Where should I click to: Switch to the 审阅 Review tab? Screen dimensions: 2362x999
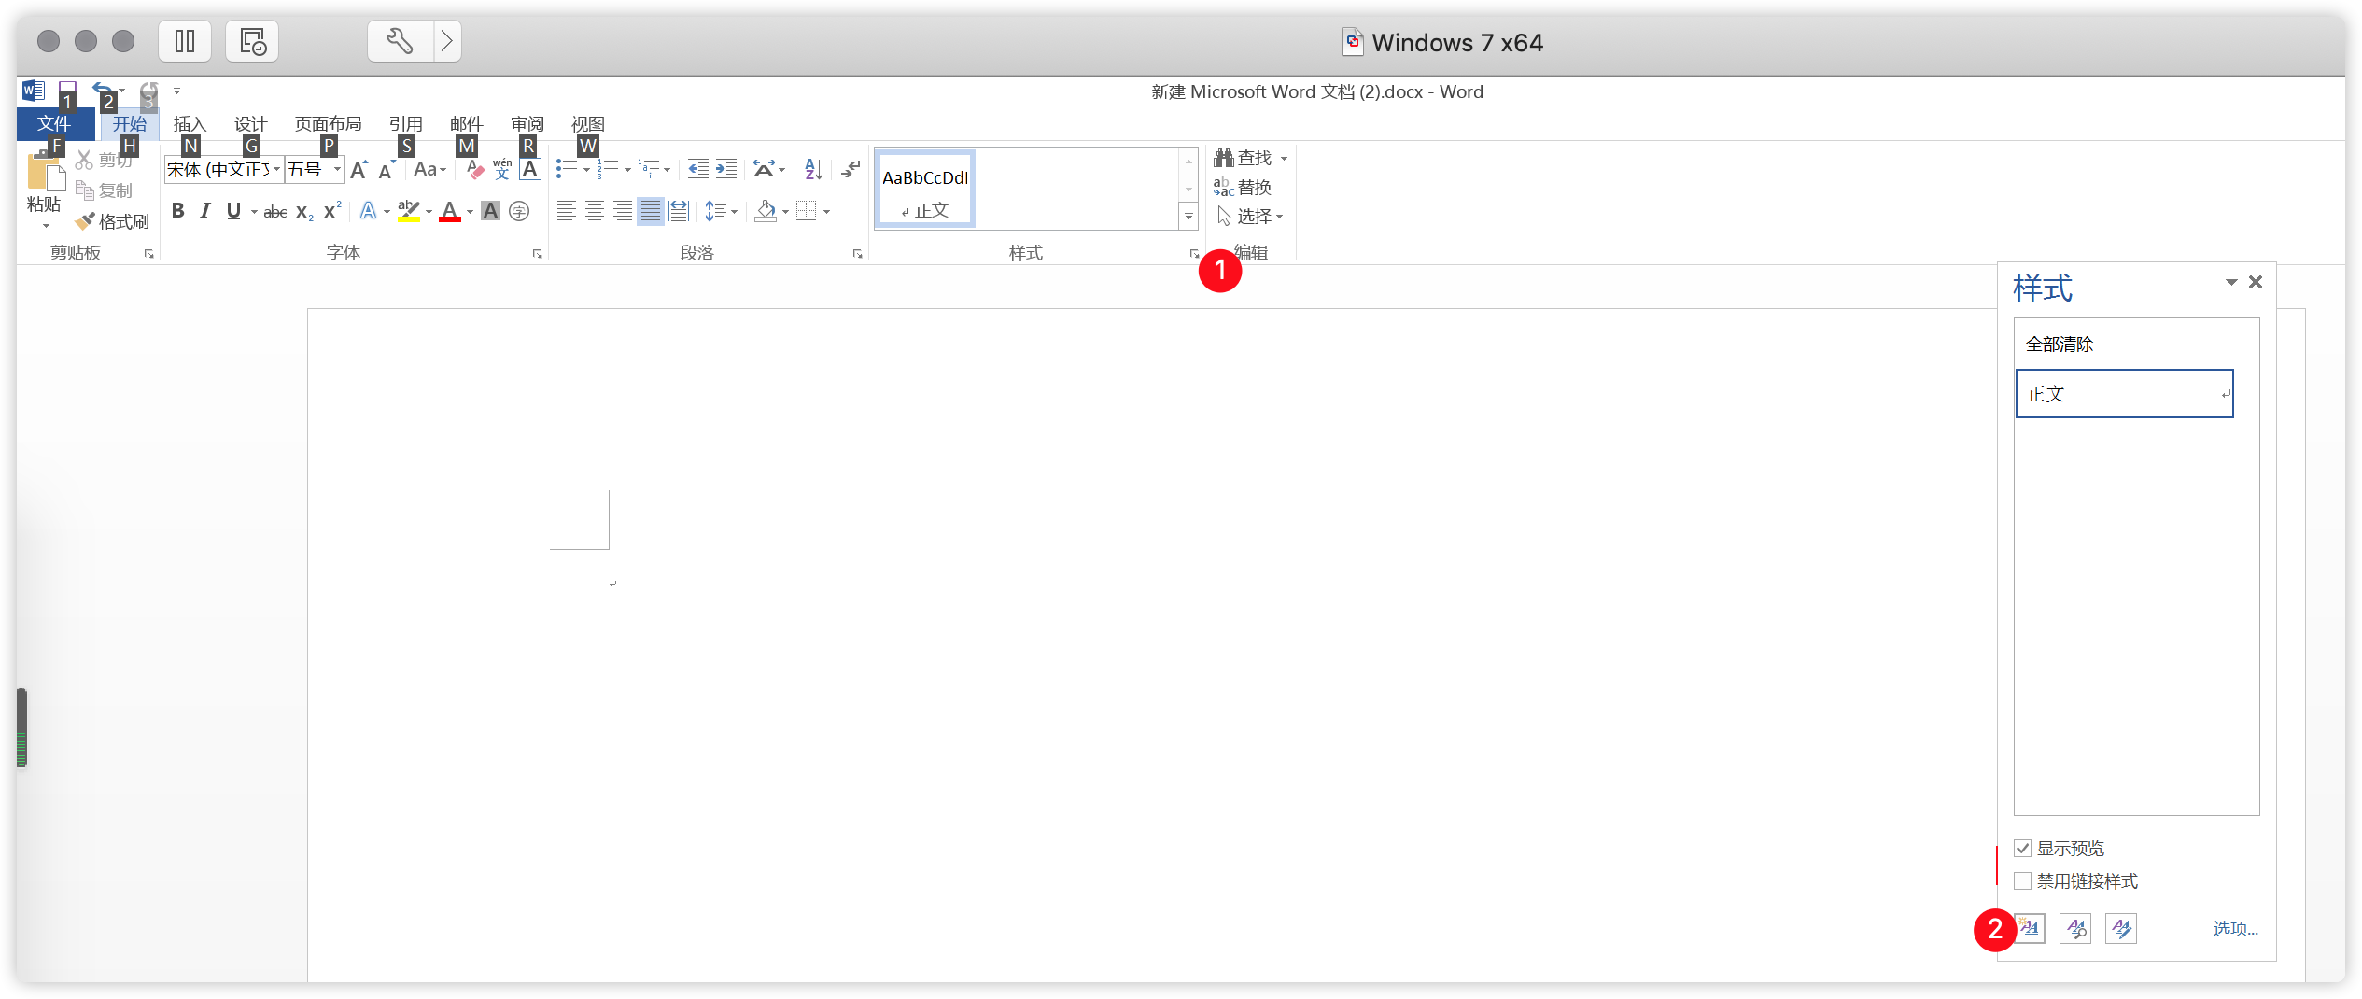[x=527, y=124]
